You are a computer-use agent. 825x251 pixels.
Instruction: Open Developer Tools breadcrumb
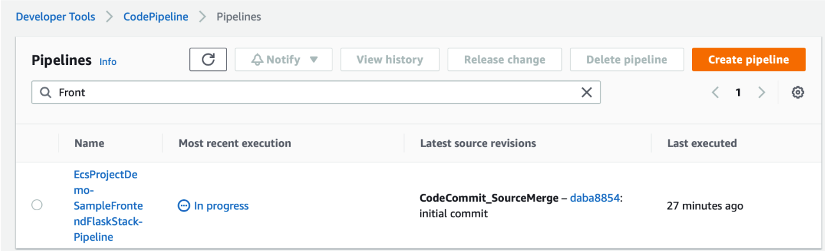56,17
